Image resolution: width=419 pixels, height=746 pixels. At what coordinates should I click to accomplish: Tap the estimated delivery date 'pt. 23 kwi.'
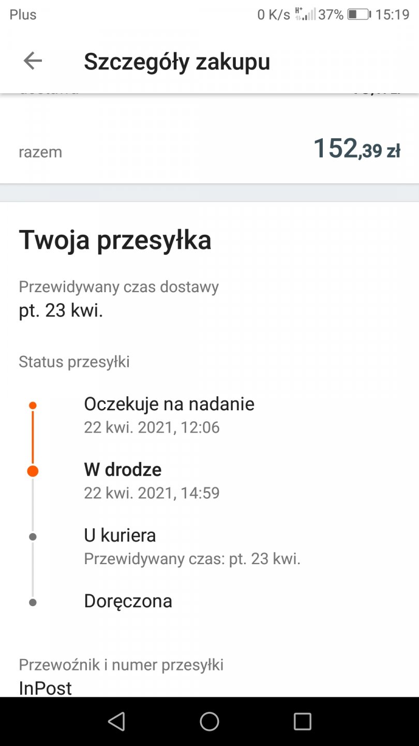61,310
